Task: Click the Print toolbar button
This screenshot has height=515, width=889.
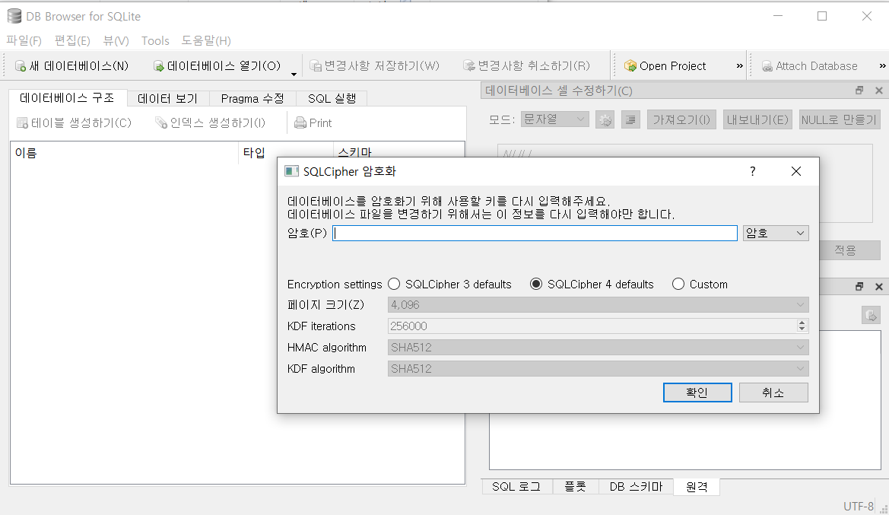Action: pos(313,122)
